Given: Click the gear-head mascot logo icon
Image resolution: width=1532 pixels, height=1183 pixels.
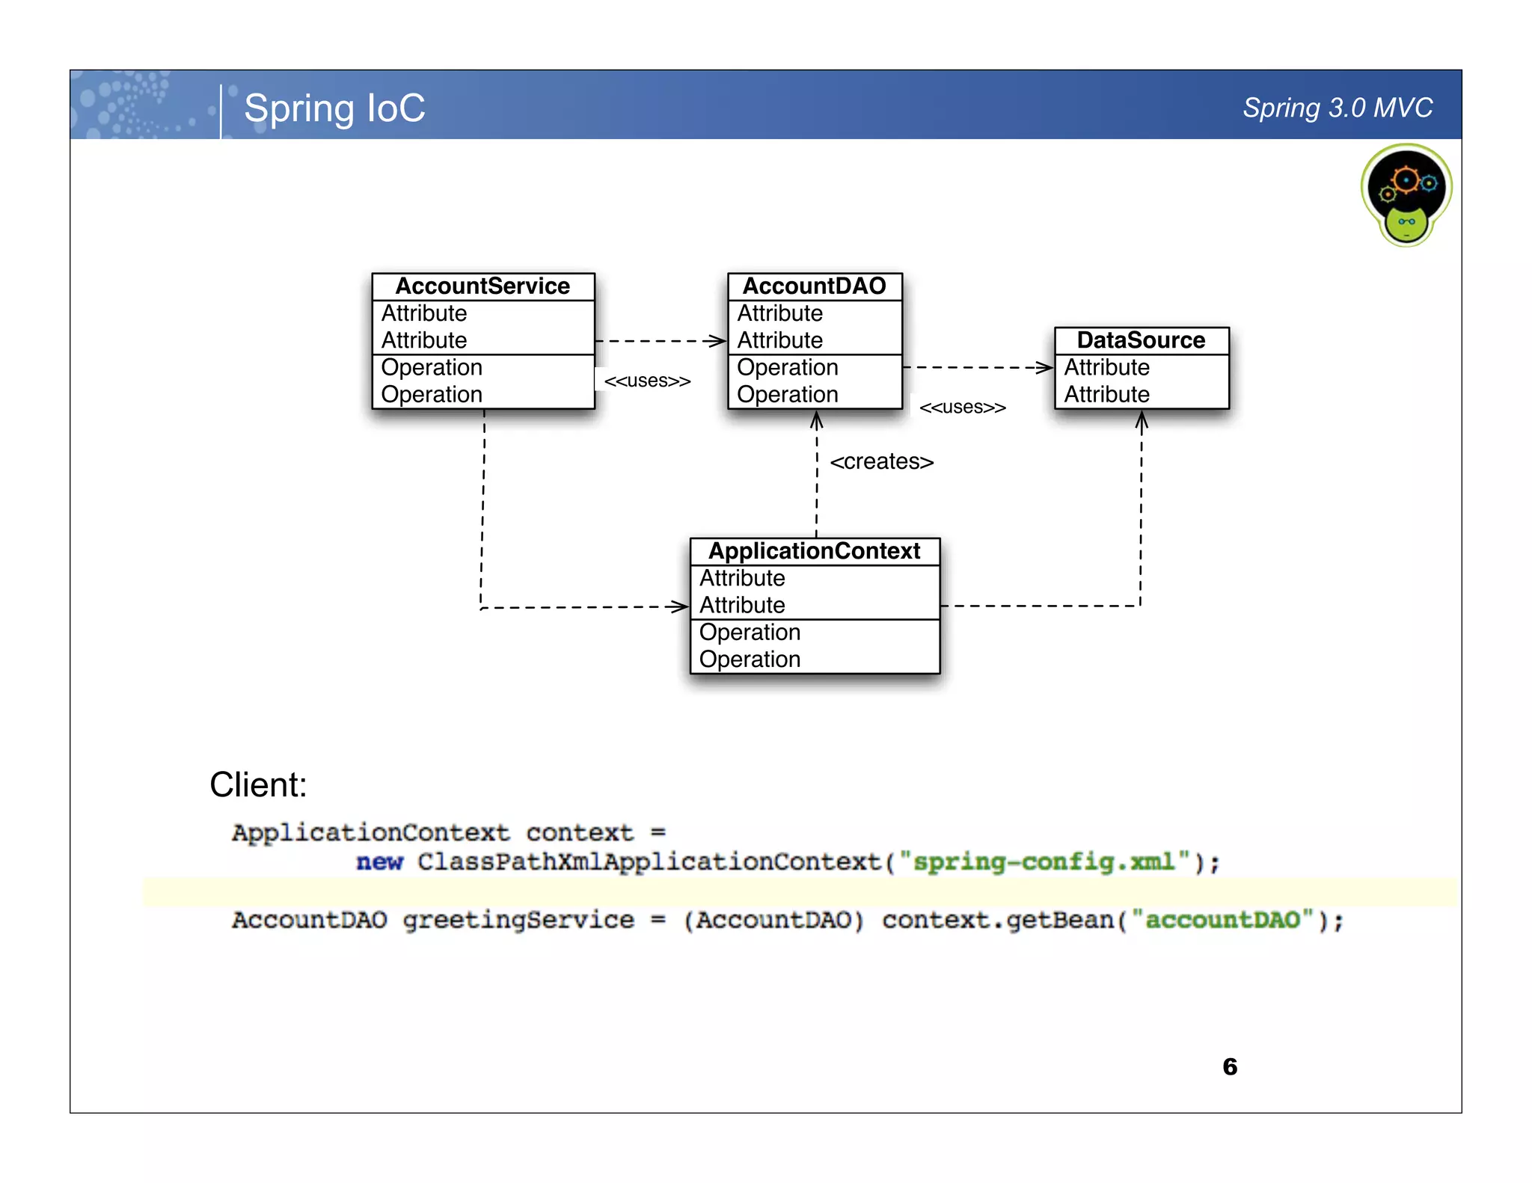Looking at the screenshot, I should [1406, 195].
